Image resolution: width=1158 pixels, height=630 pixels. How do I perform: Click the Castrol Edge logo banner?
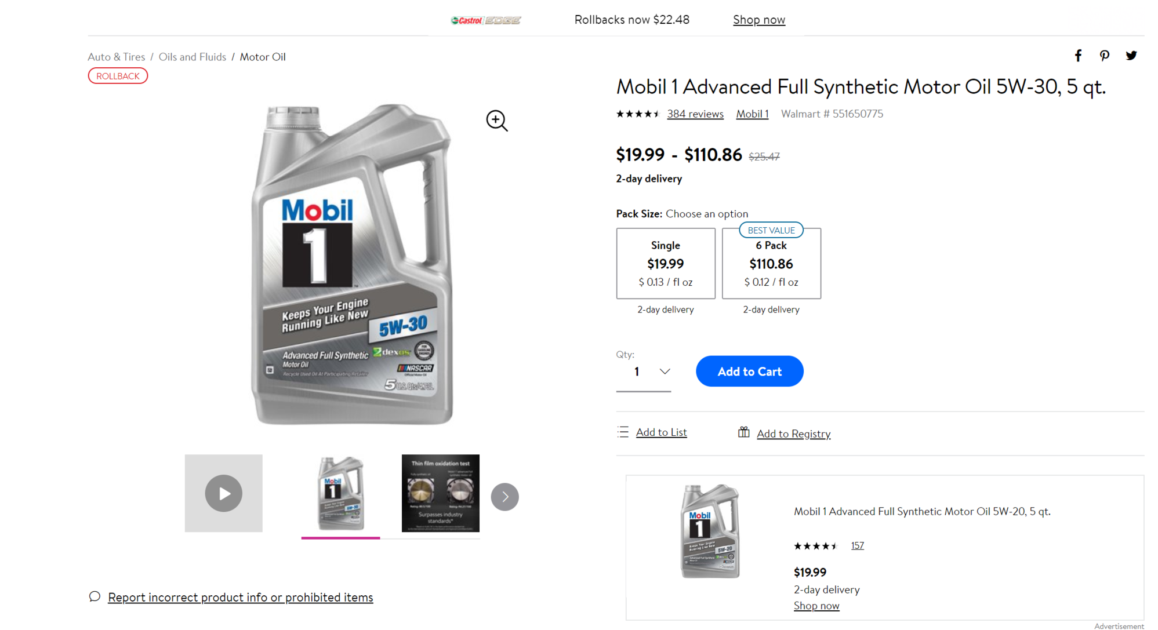485,19
